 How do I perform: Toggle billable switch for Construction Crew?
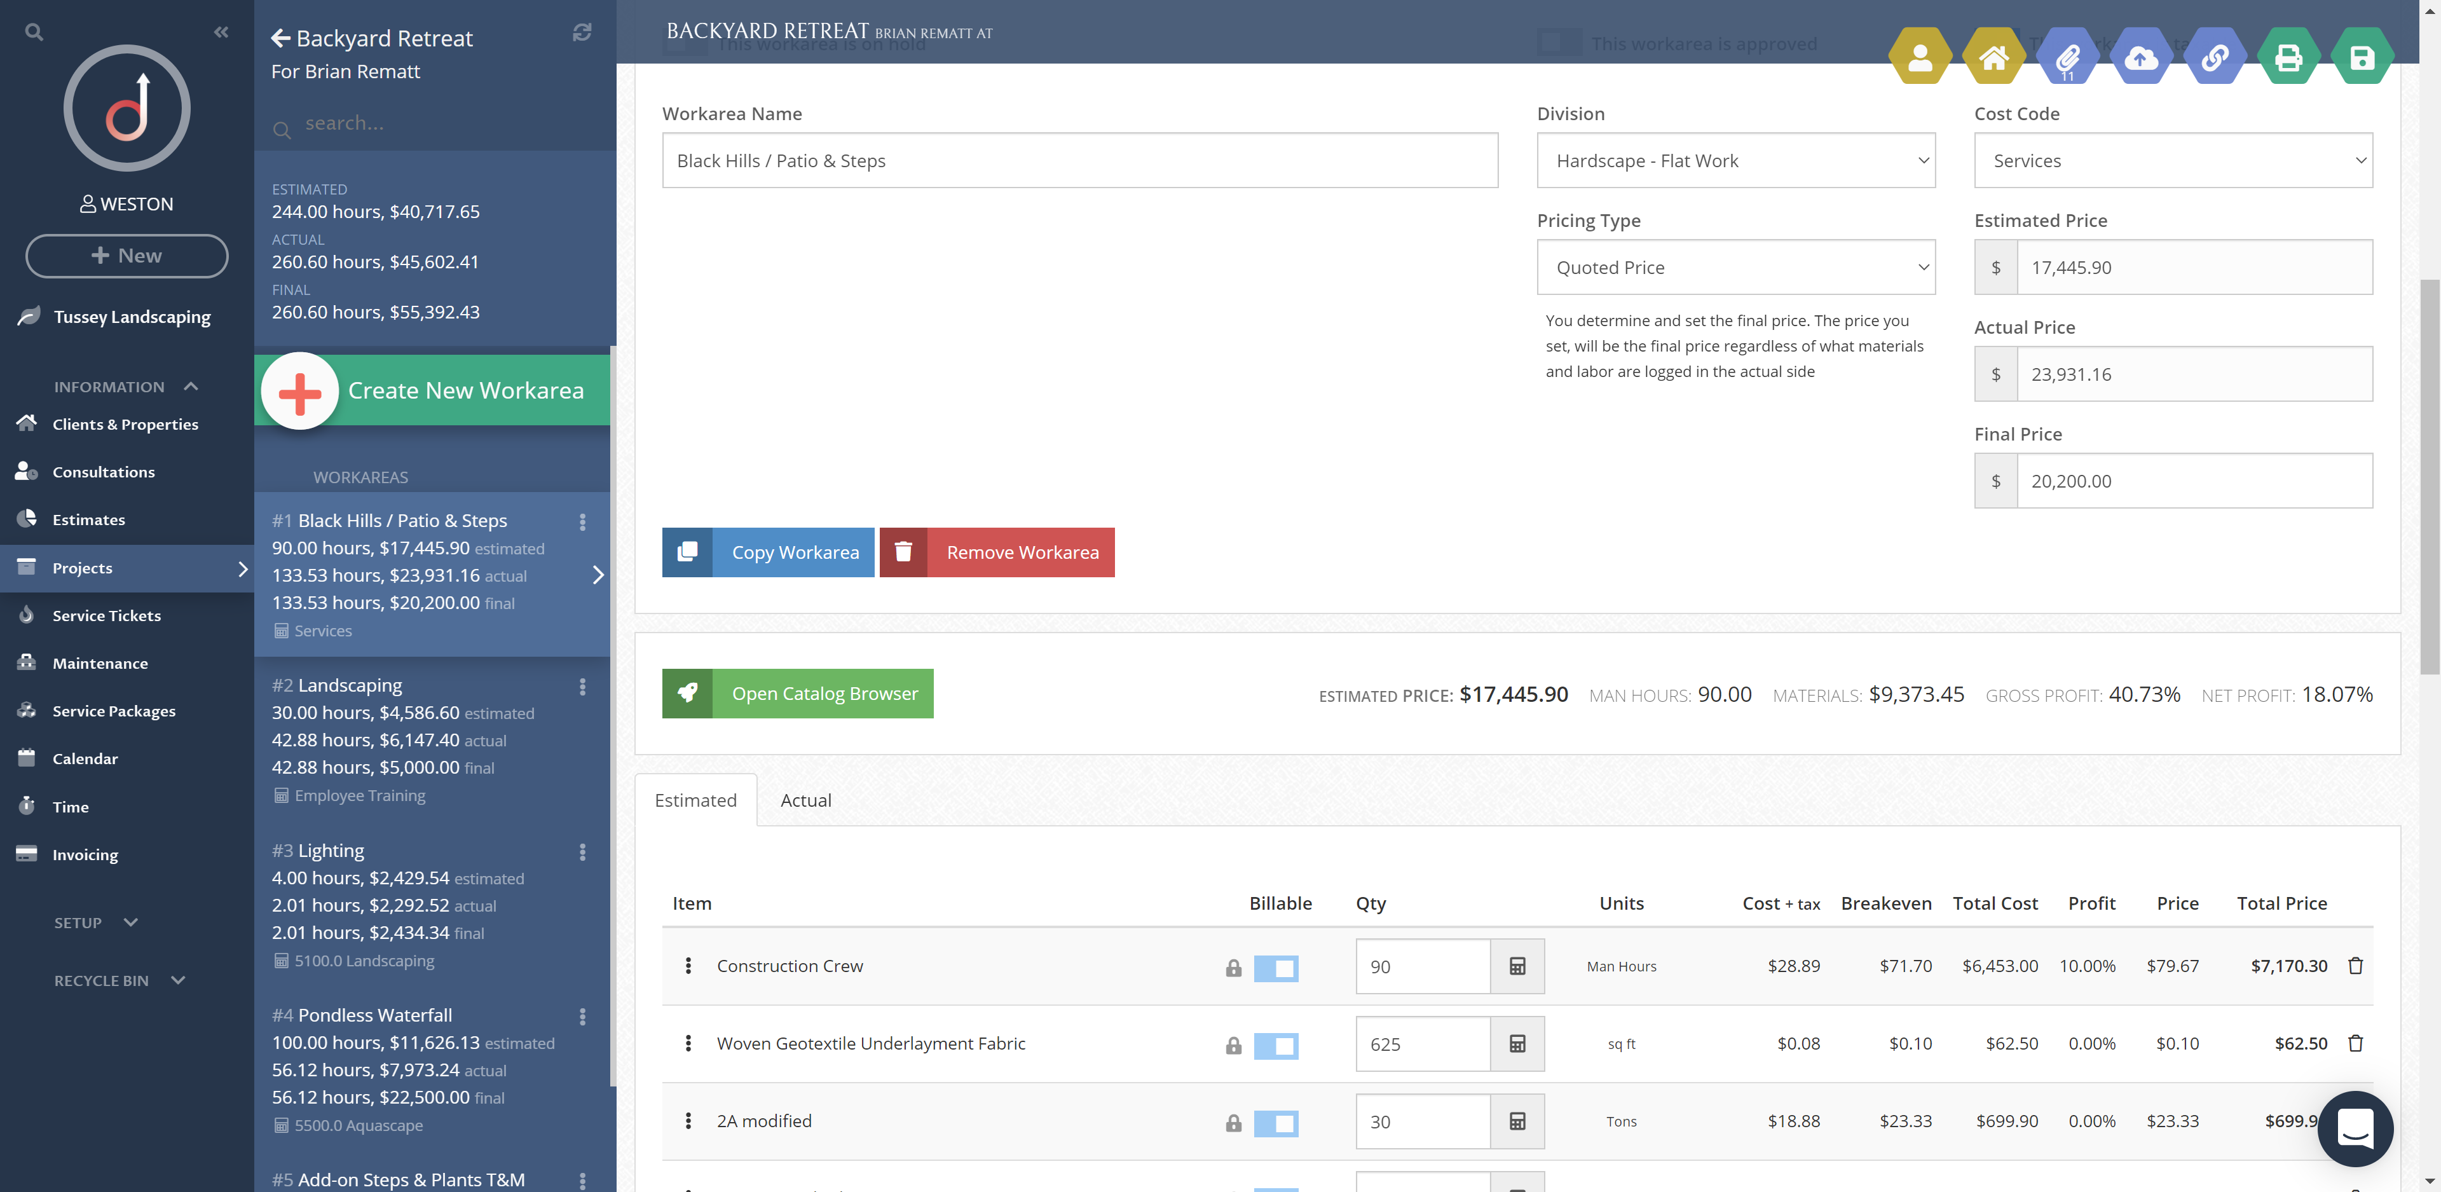[1275, 968]
